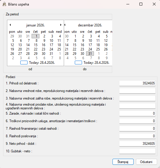Minimize the Bilans uspeha window
Screen dimensions: 160x168
(x=128, y=4)
